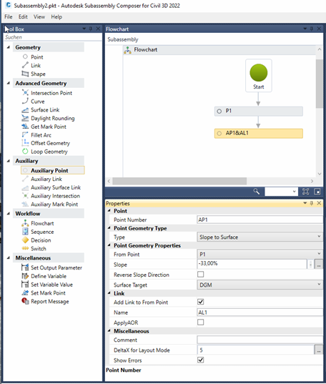Click the Slope expression ellipsis button

319,265
